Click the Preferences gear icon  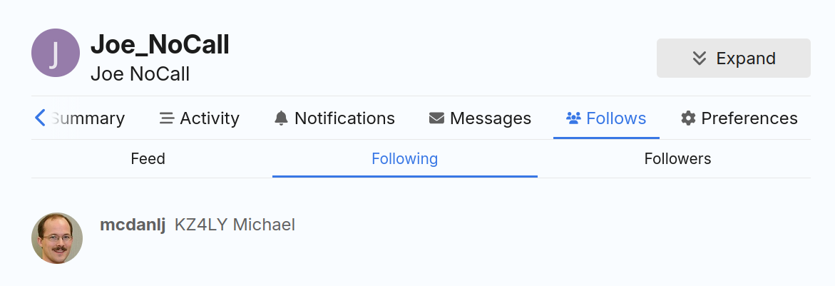688,118
